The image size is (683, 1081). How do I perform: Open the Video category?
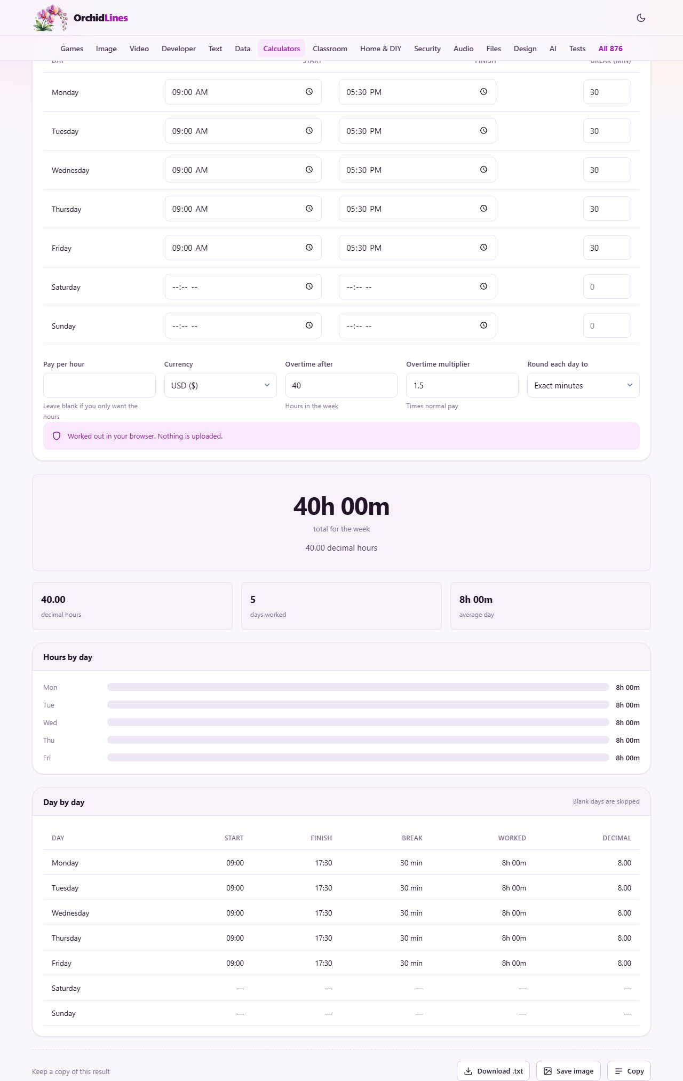(139, 49)
